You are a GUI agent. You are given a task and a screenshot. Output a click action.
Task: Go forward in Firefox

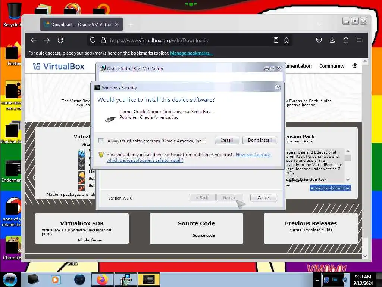47,40
